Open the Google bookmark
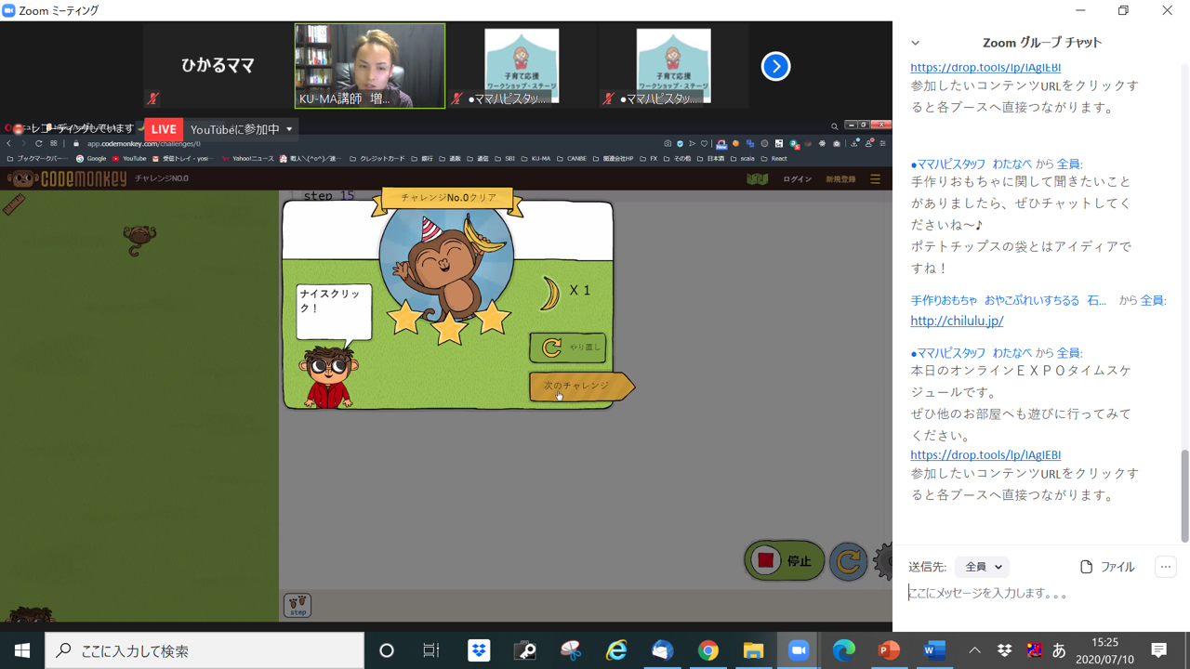The width and height of the screenshot is (1190, 669). tap(91, 159)
